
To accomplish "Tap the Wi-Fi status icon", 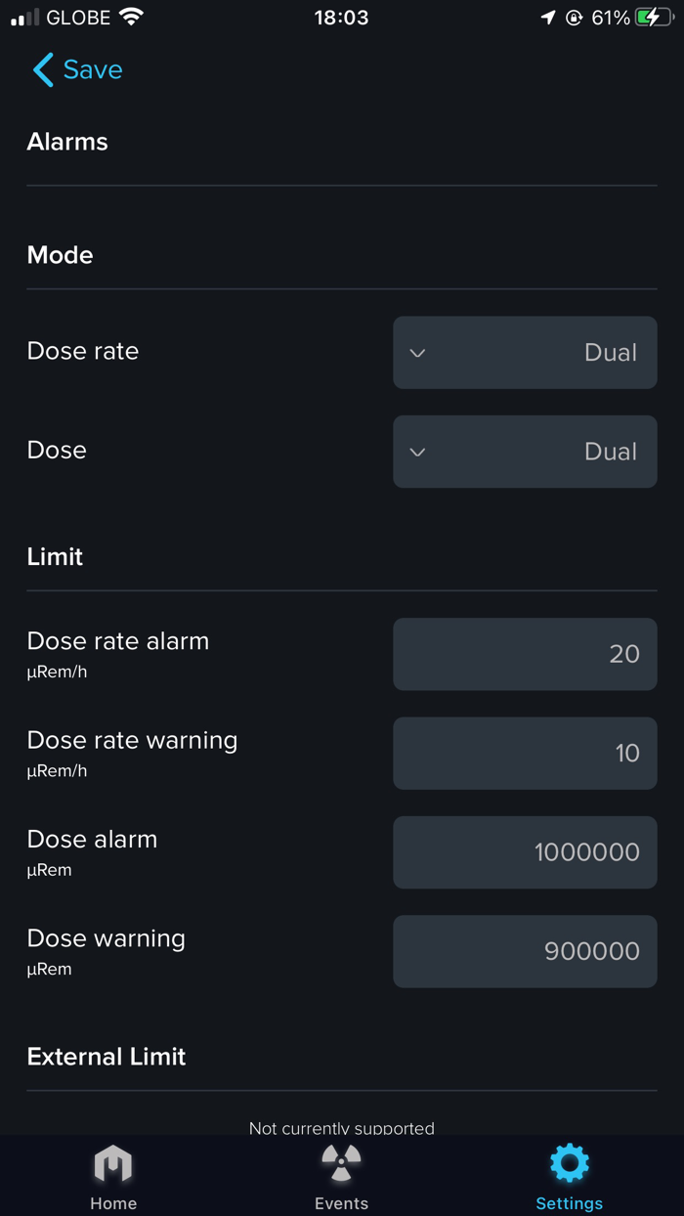I will [131, 18].
